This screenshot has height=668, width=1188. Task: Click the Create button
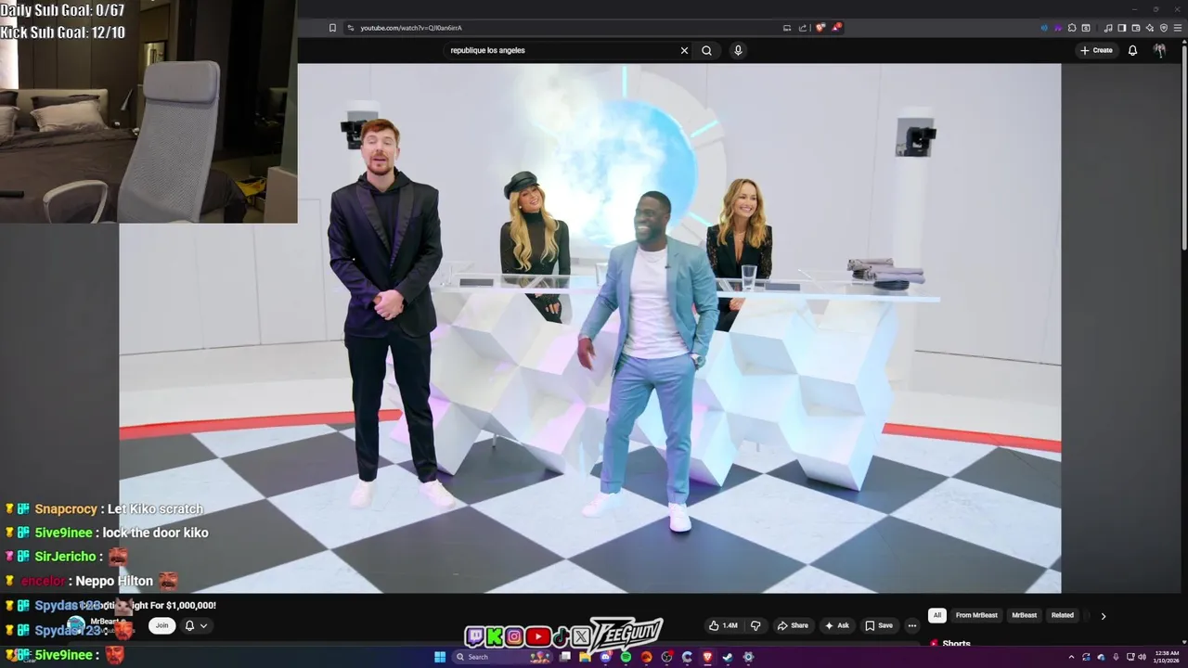tap(1096, 50)
